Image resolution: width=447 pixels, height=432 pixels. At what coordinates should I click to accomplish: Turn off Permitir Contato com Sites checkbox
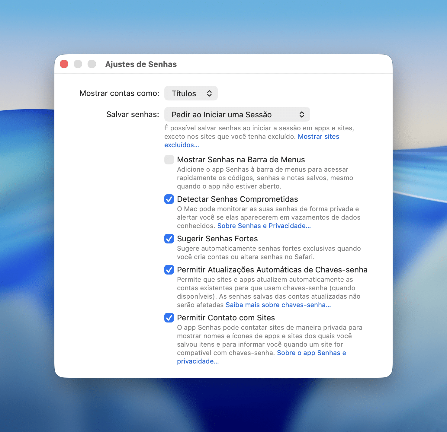tap(169, 318)
